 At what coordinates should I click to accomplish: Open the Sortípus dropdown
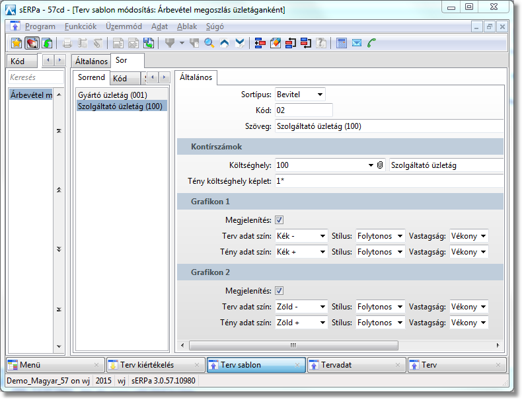(301, 95)
